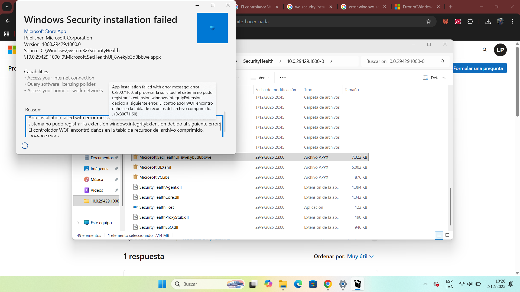This screenshot has height=292, width=520.
Task: Open the Chrome apps grid icon
Action: pos(7,34)
